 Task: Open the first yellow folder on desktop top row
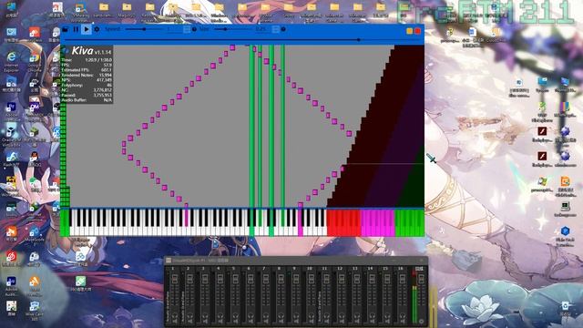pos(103,7)
